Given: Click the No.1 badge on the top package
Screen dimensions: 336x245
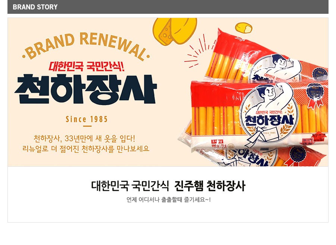Looking at the screenshot, I should coord(320,74).
